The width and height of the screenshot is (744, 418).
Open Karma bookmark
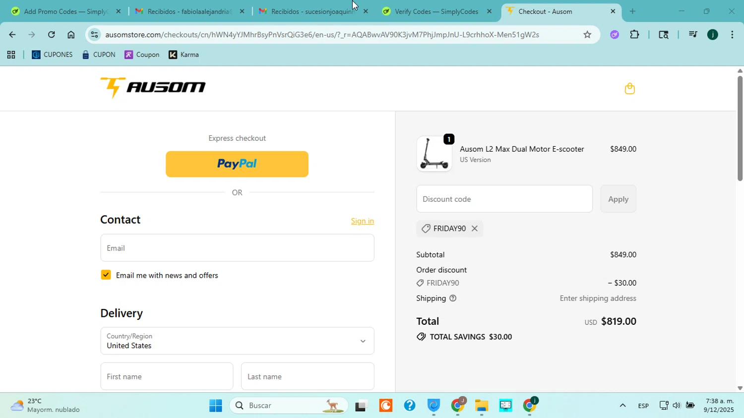tap(184, 55)
